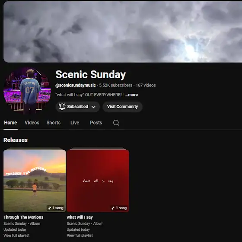The height and width of the screenshot is (242, 242).
Task: View full playlist for what will I say
Action: 80,236
